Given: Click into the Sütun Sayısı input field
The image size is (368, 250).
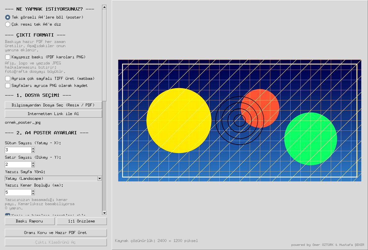Looking at the screenshot, I should [18, 150].
